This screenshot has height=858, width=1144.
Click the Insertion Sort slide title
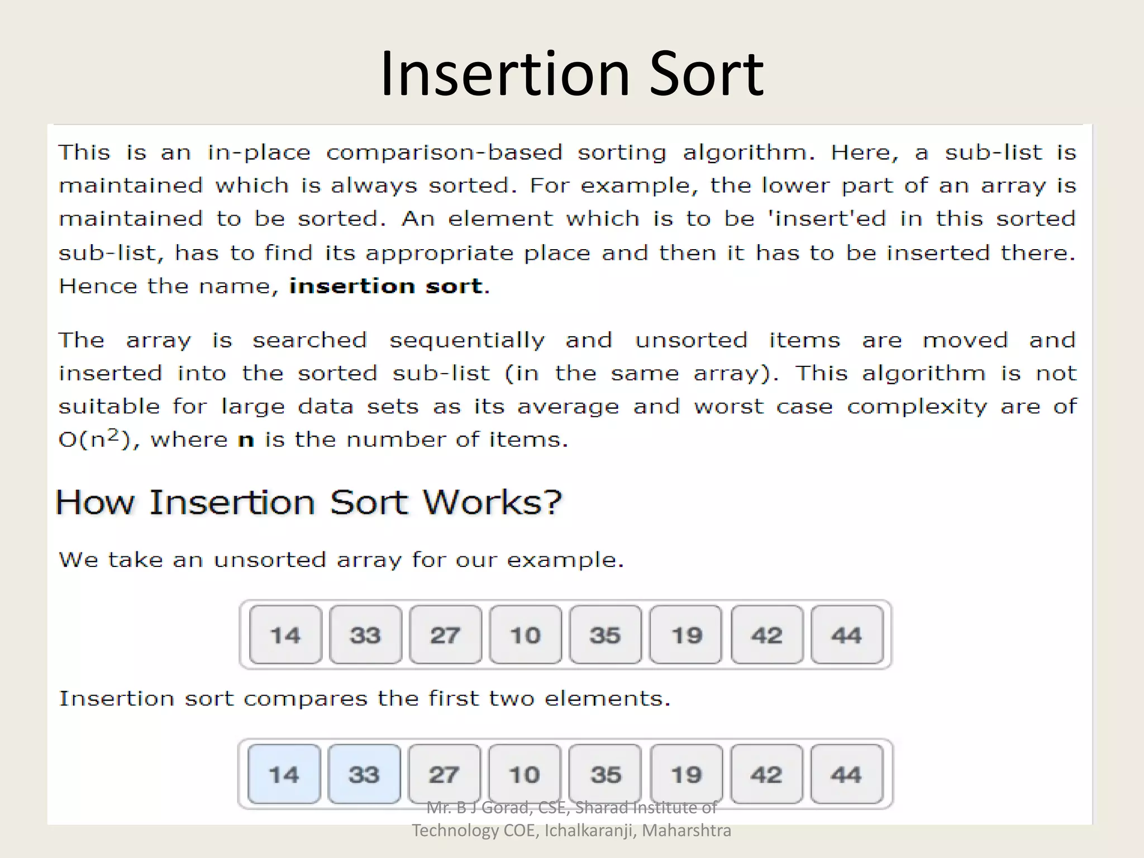[571, 74]
